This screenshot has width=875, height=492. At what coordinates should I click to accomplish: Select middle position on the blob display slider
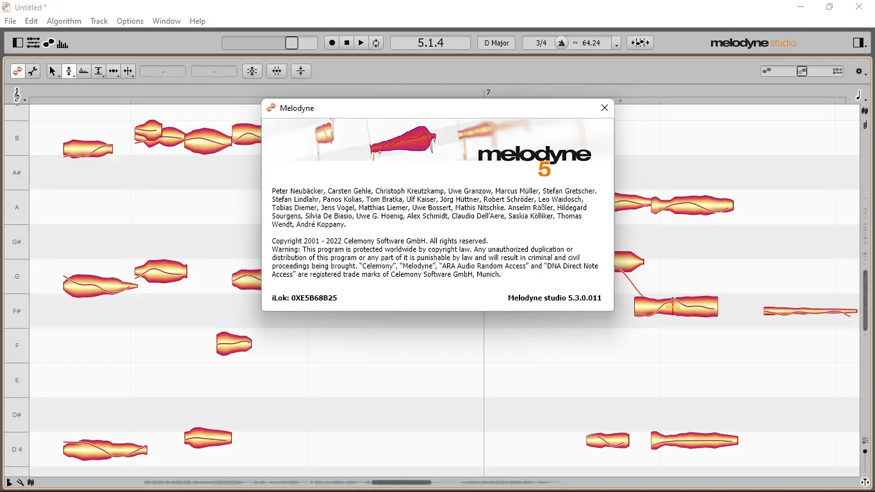(803, 71)
